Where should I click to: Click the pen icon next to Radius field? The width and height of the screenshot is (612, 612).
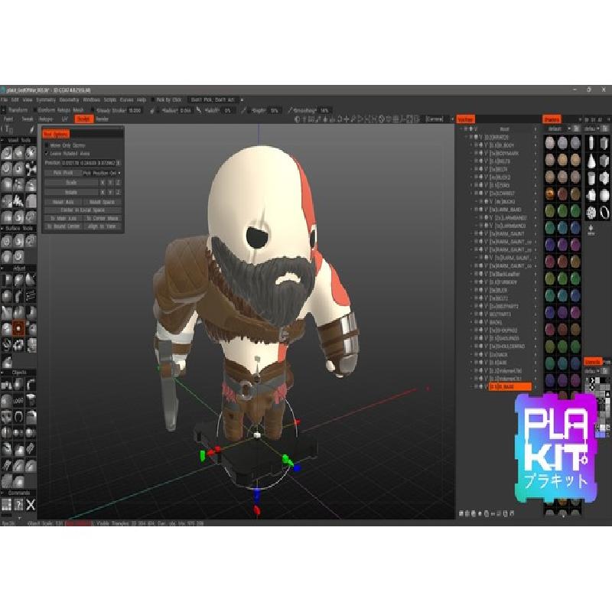tap(152, 111)
